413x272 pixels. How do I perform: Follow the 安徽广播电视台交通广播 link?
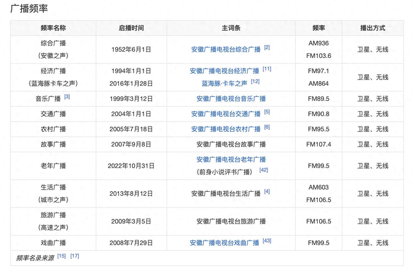point(226,114)
